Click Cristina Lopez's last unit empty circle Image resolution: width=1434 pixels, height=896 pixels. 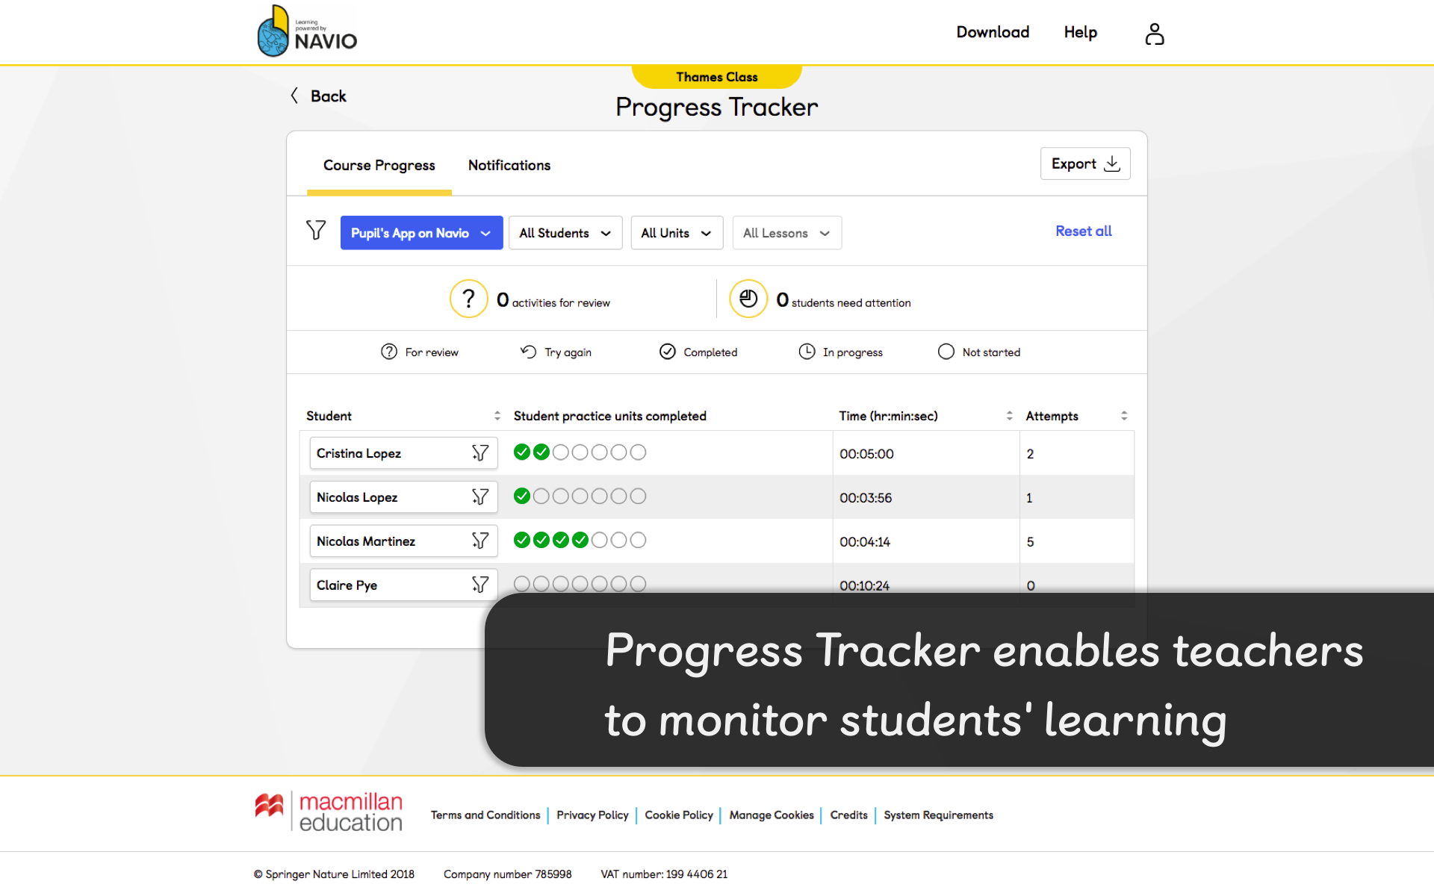click(x=638, y=452)
